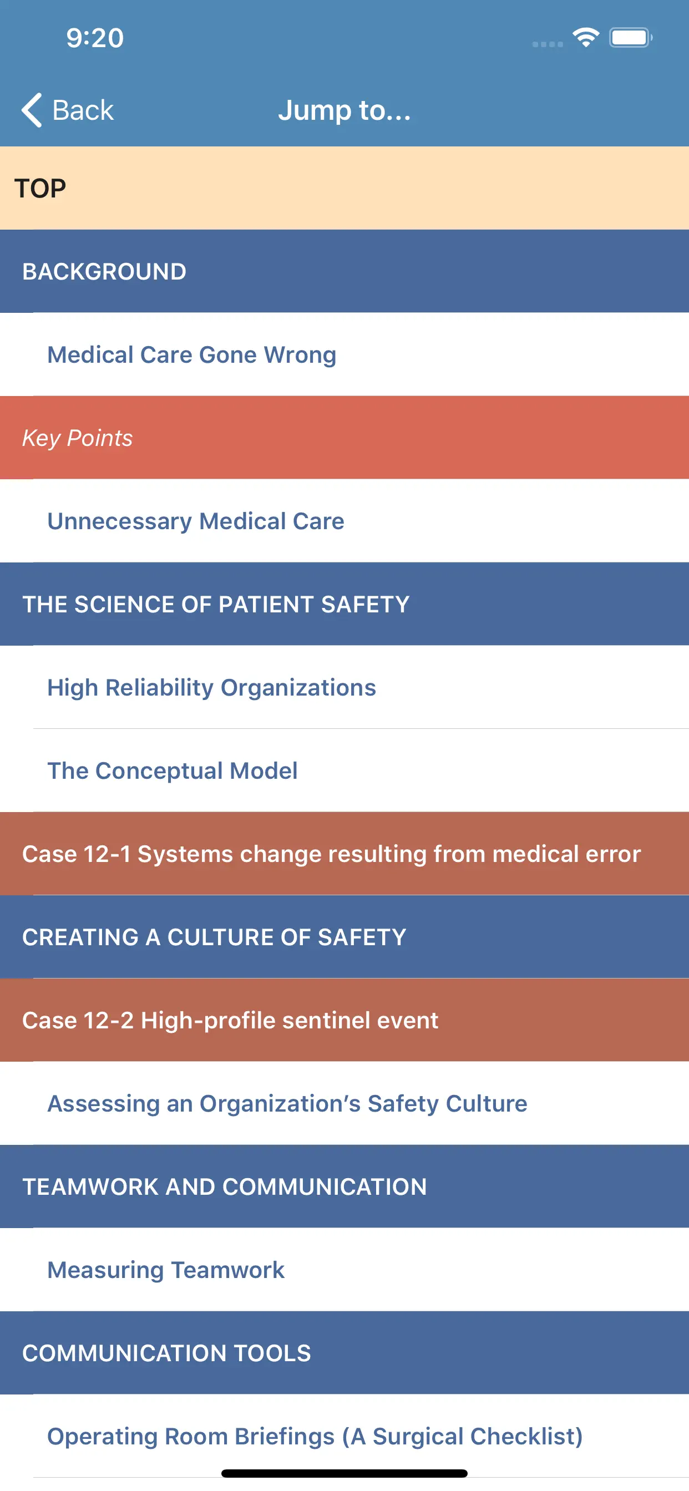Screen dimensions: 689x1491
Task: Tap the Wi-Fi status icon
Action: 585,38
